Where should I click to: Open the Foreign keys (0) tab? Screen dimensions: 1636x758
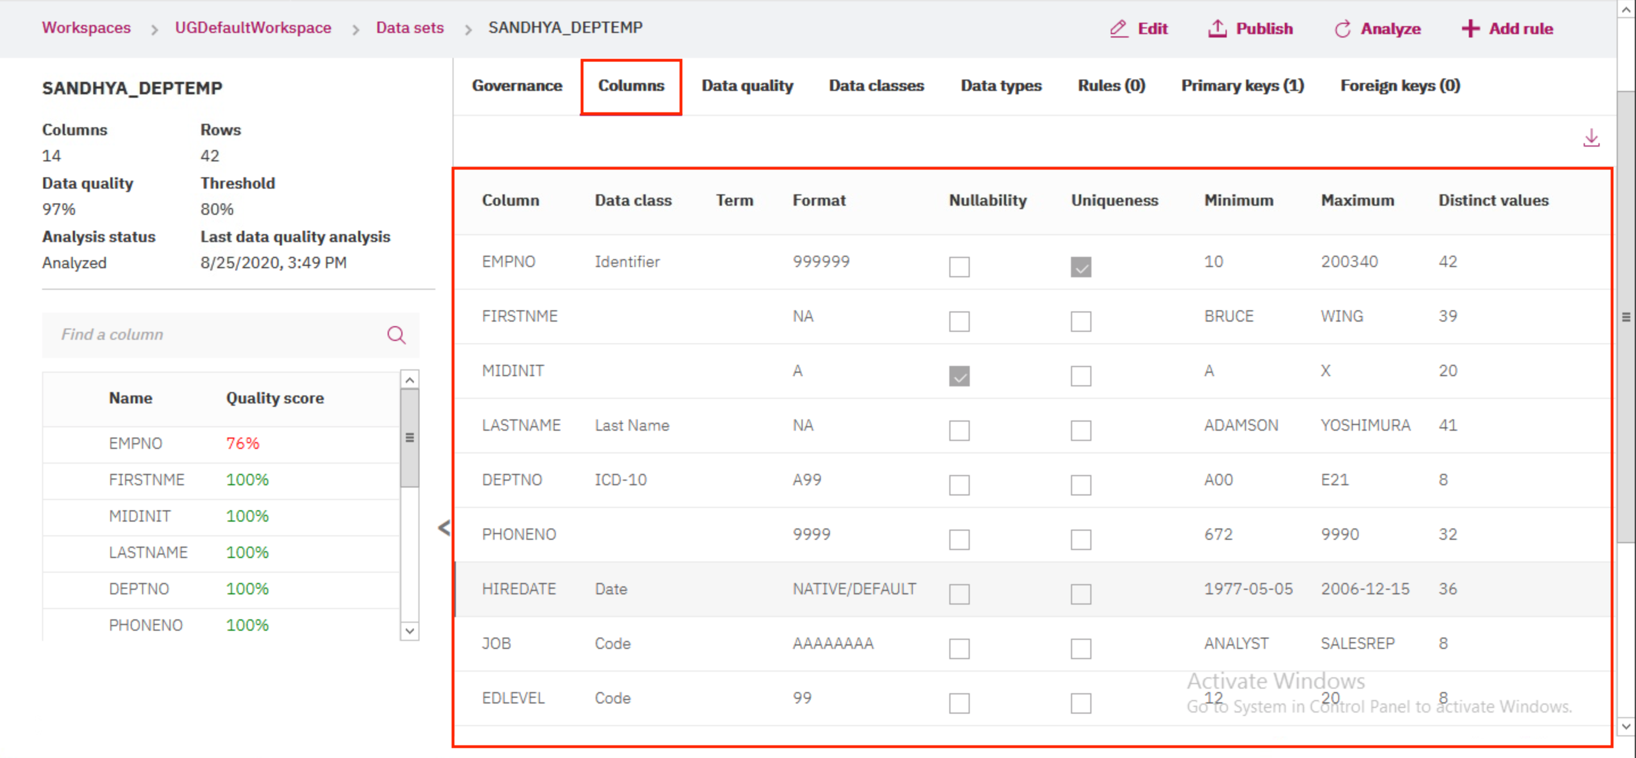click(1400, 86)
